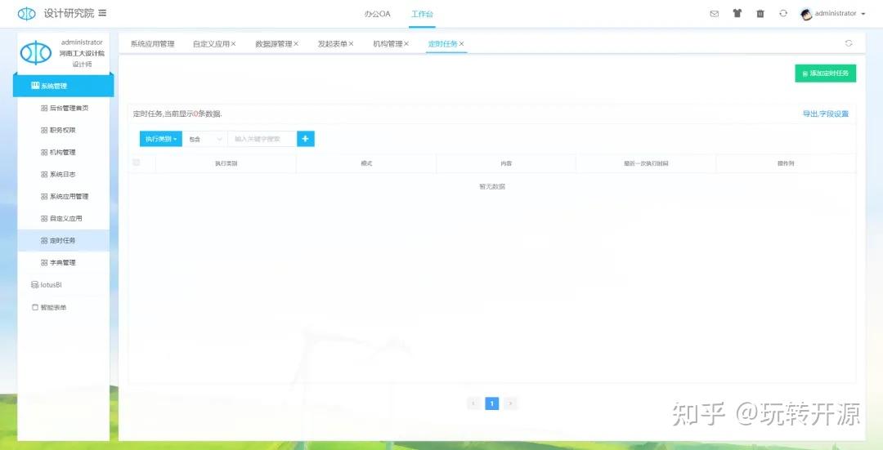Expand the 包含 condition dropdown
Viewport: 883px width, 450px height.
(204, 140)
